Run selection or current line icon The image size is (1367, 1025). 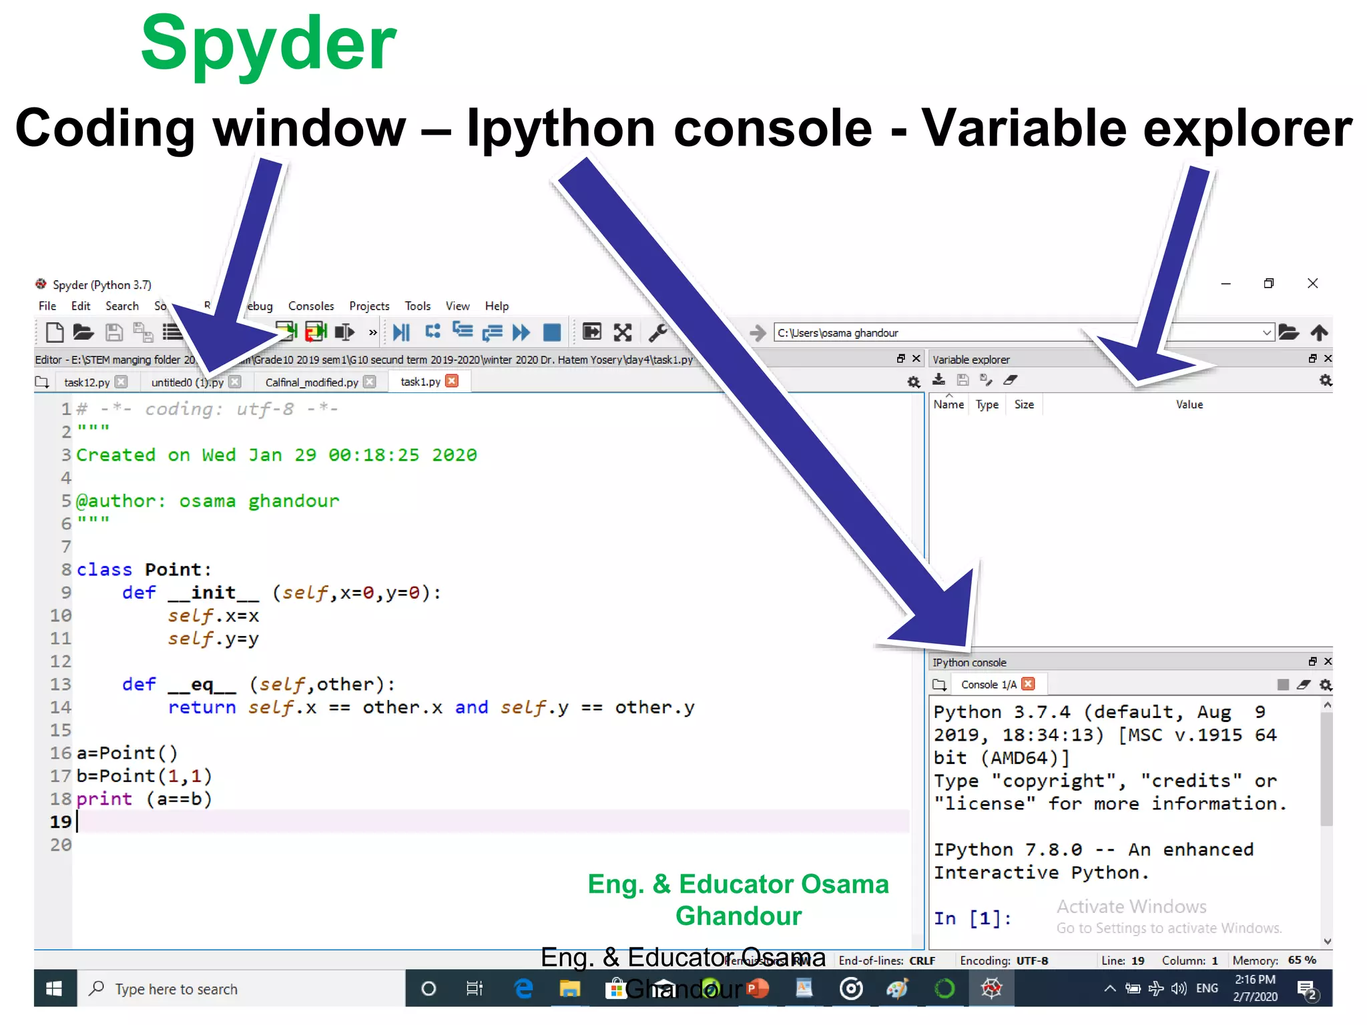344,332
